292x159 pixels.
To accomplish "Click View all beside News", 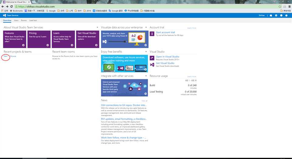I will tap(144, 101).
